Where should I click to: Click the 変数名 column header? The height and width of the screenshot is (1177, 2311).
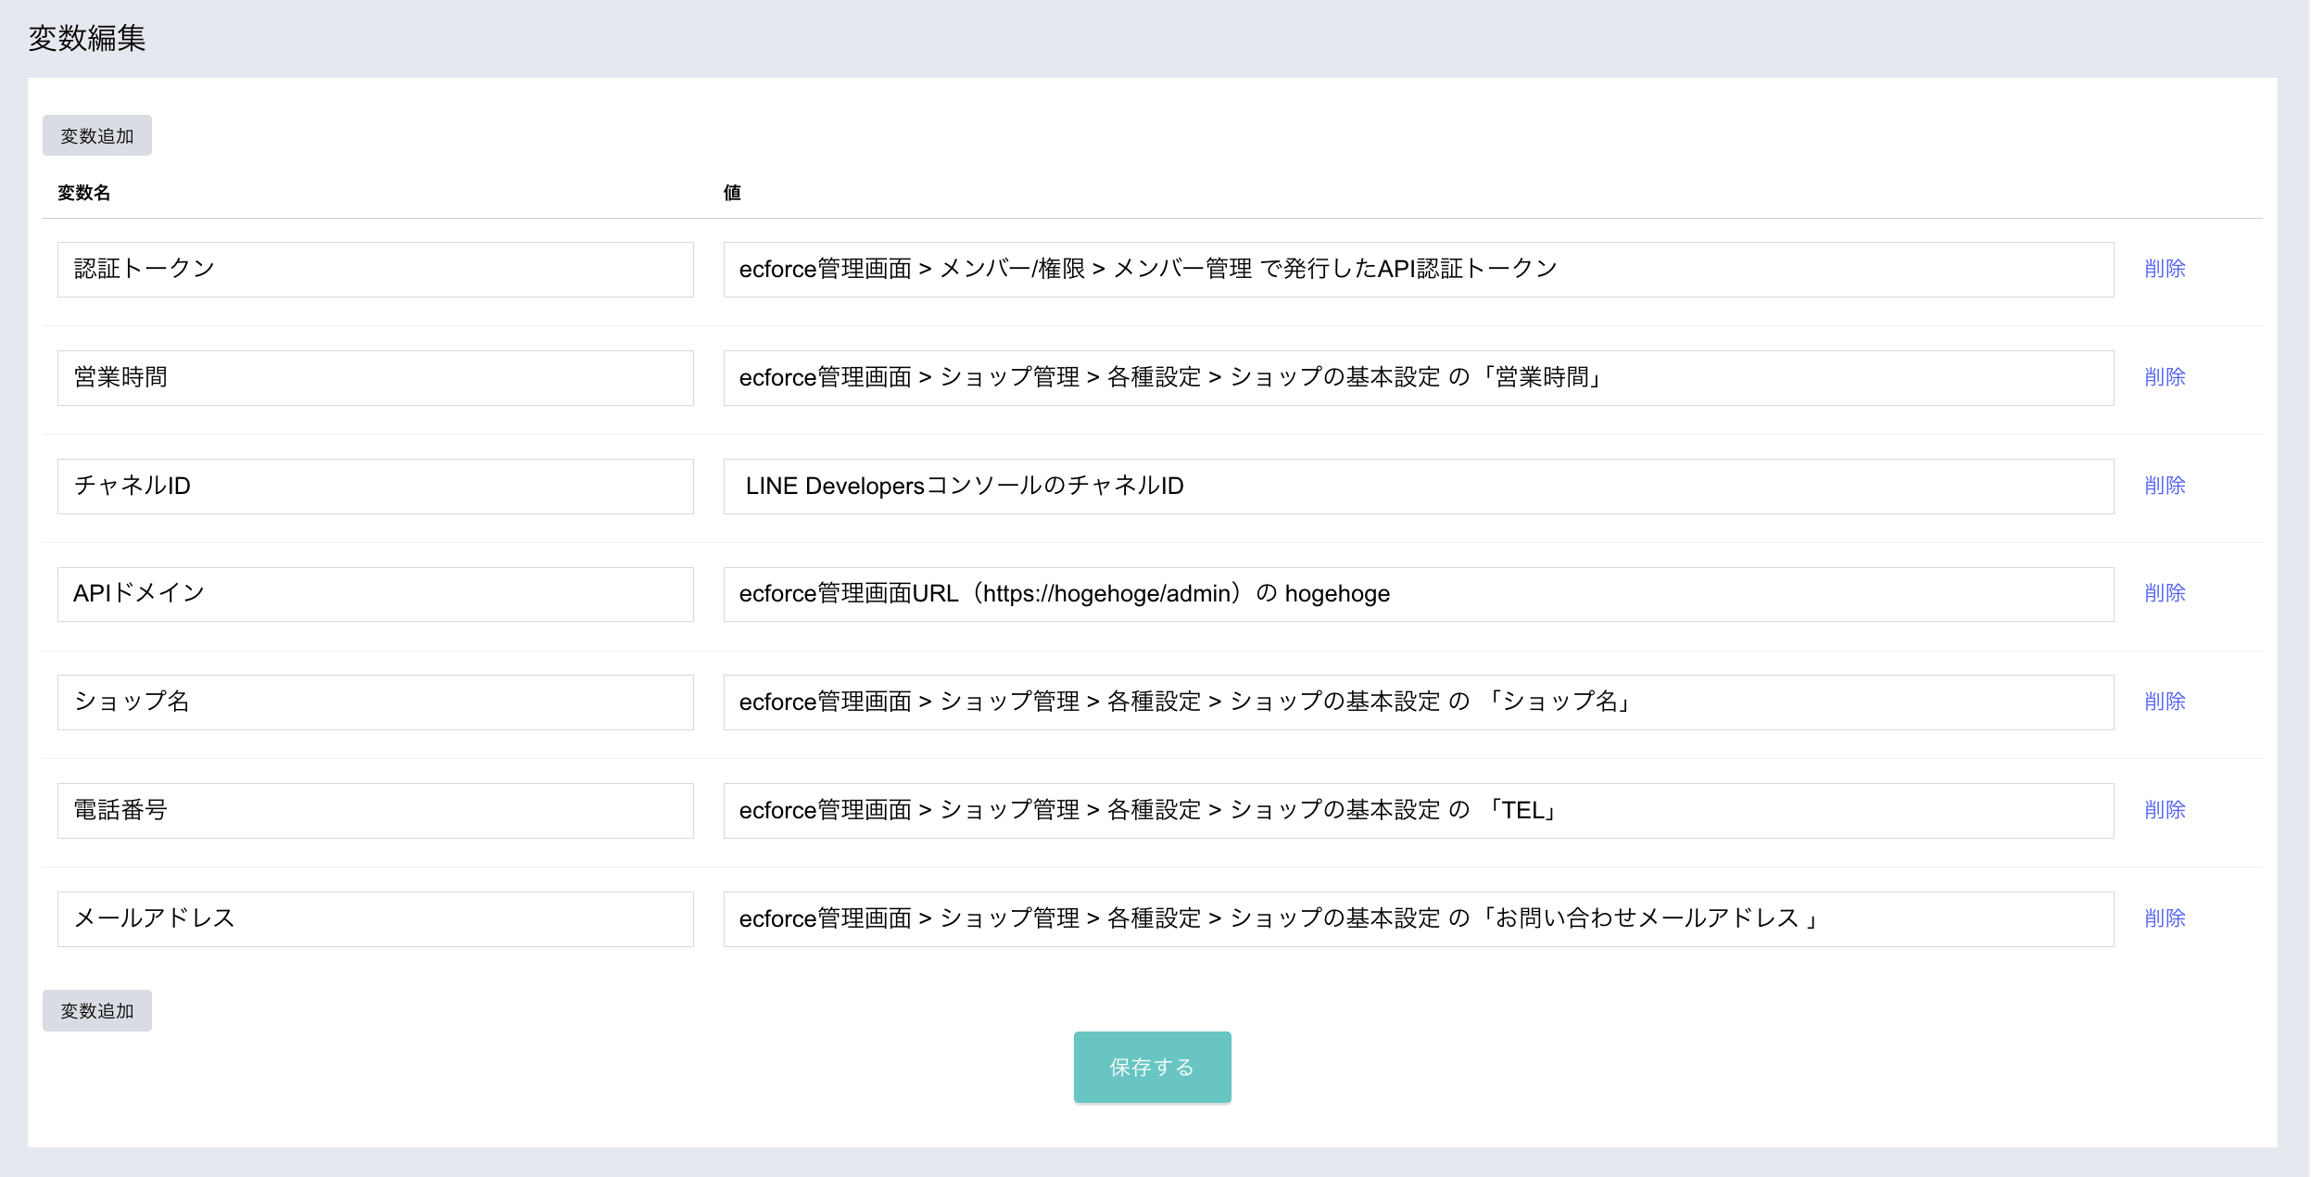[x=84, y=193]
